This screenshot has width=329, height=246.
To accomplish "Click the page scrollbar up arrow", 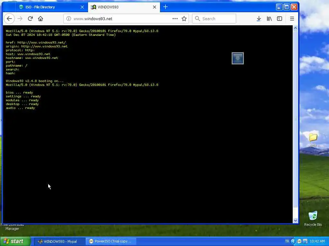I will pyautogui.click(x=296, y=28).
